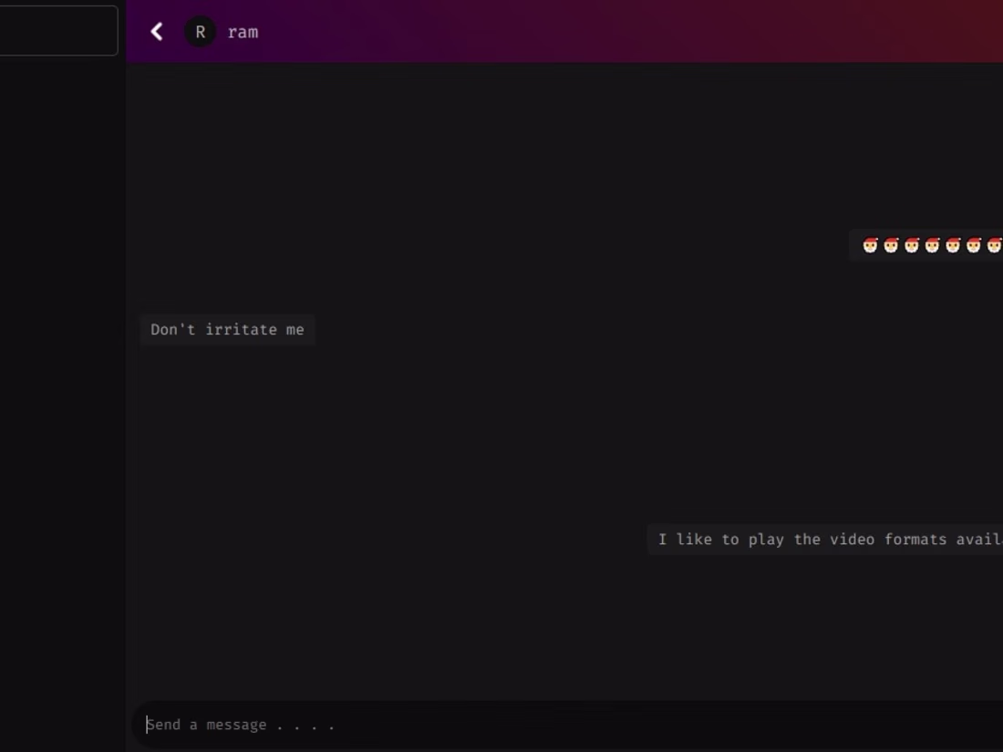Click the word "like" in sent message

coord(694,540)
